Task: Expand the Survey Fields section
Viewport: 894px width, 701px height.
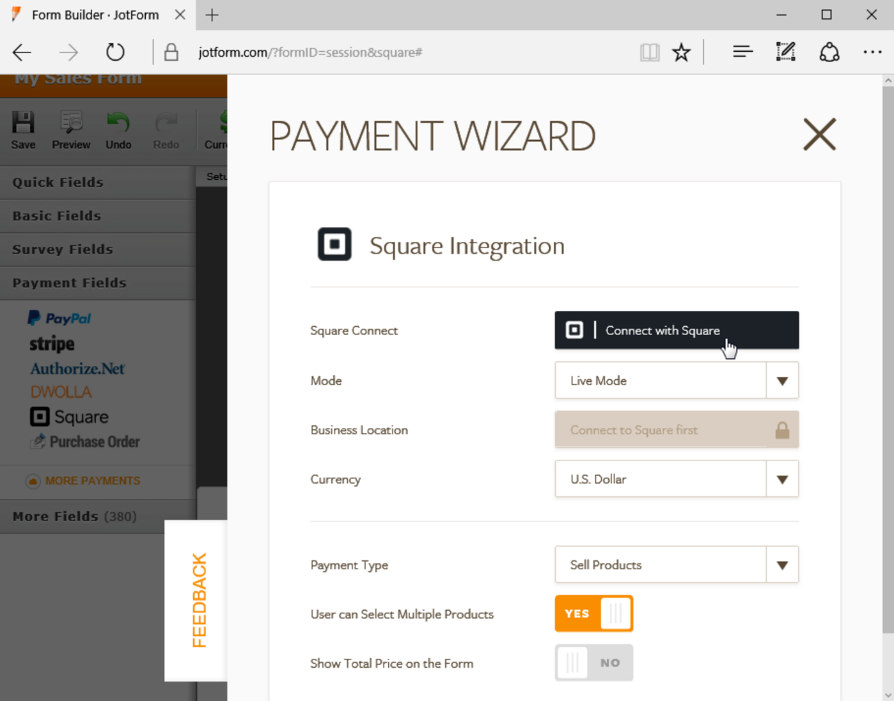Action: (62, 249)
